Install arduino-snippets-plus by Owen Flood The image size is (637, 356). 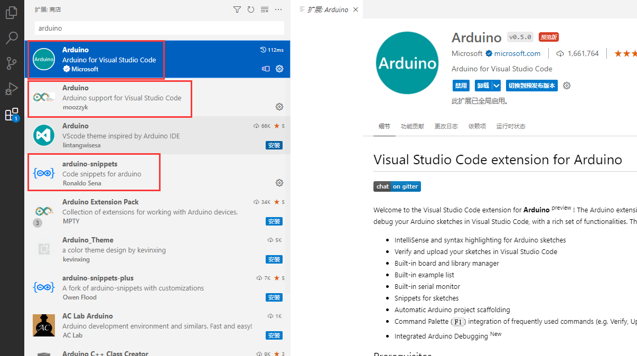(274, 297)
